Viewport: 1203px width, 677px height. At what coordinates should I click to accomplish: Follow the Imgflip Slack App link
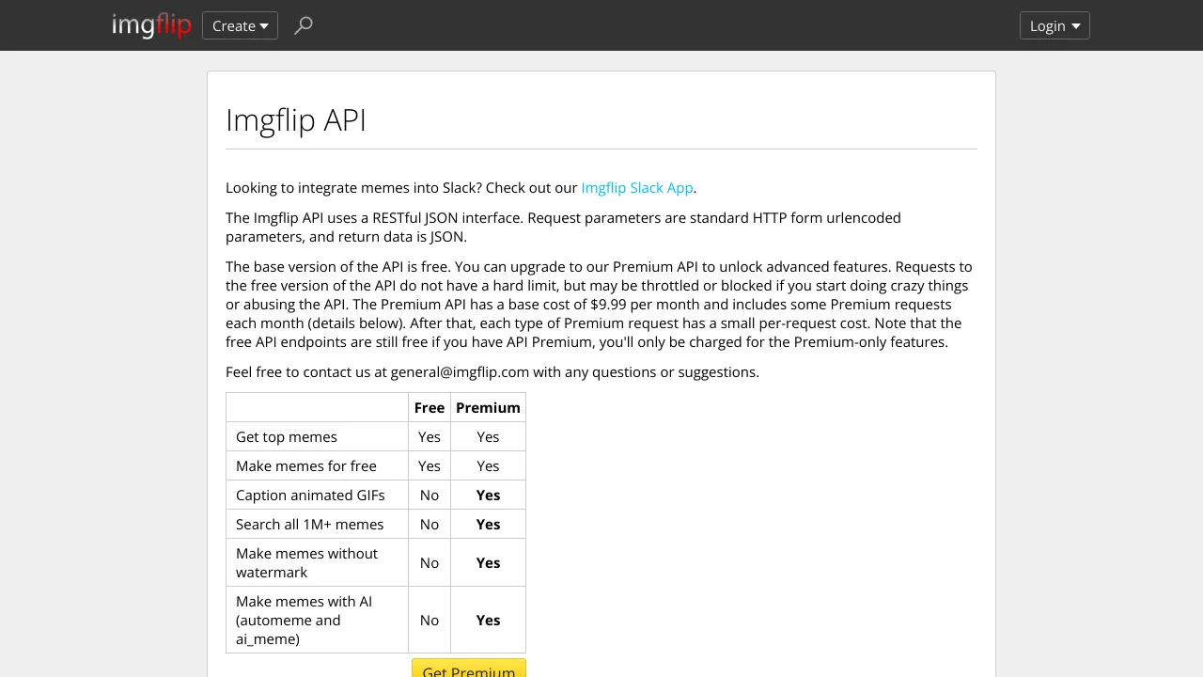click(x=637, y=187)
